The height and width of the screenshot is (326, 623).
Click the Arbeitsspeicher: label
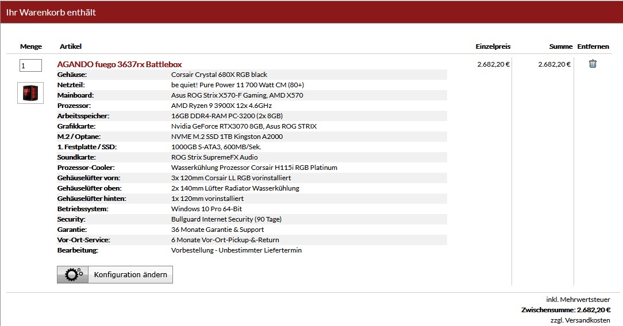[x=83, y=116]
